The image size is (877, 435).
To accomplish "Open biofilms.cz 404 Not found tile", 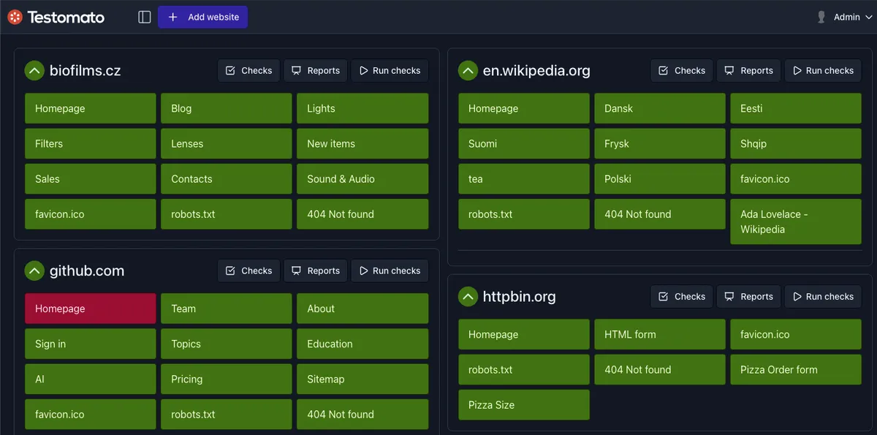I will pyautogui.click(x=362, y=214).
